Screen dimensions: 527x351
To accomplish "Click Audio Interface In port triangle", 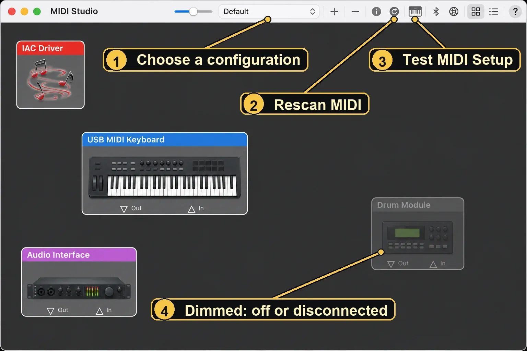I will 99,311.
